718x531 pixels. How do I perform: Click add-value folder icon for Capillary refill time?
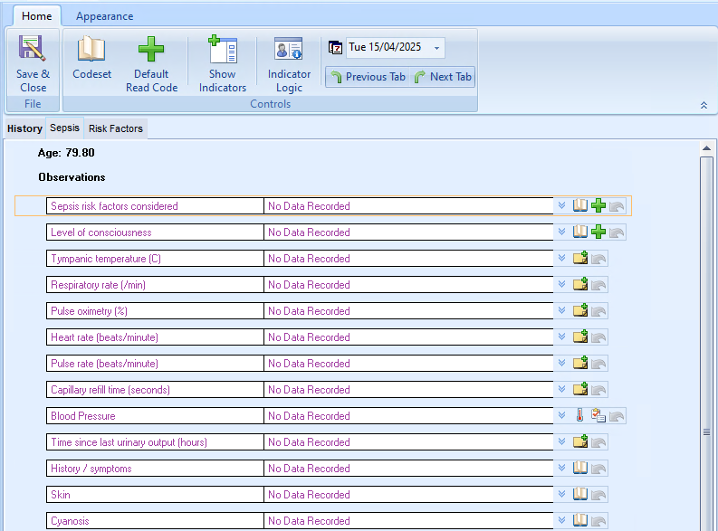point(580,389)
